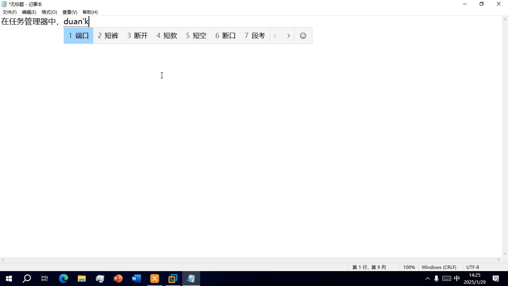Go to the previous page of IME candidates
Image resolution: width=508 pixels, height=286 pixels.
pos(275,35)
